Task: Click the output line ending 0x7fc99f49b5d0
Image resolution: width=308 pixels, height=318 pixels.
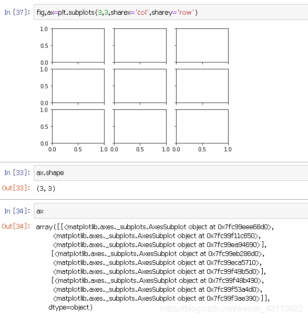Action: (x=159, y=272)
